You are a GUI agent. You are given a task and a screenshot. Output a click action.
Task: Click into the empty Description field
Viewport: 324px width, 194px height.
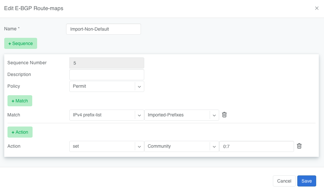pyautogui.click(x=106, y=75)
